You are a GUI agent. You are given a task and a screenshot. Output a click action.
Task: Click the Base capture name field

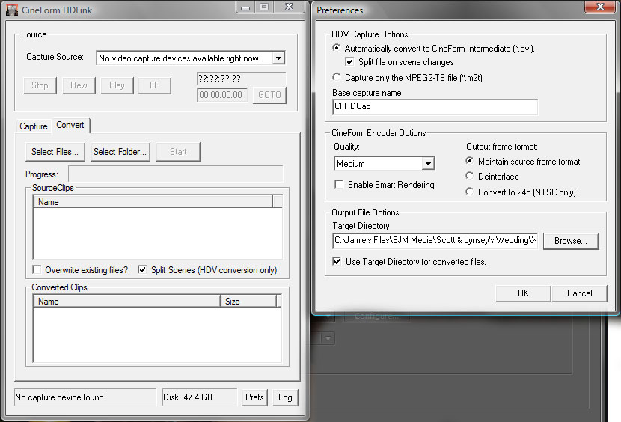pos(435,106)
